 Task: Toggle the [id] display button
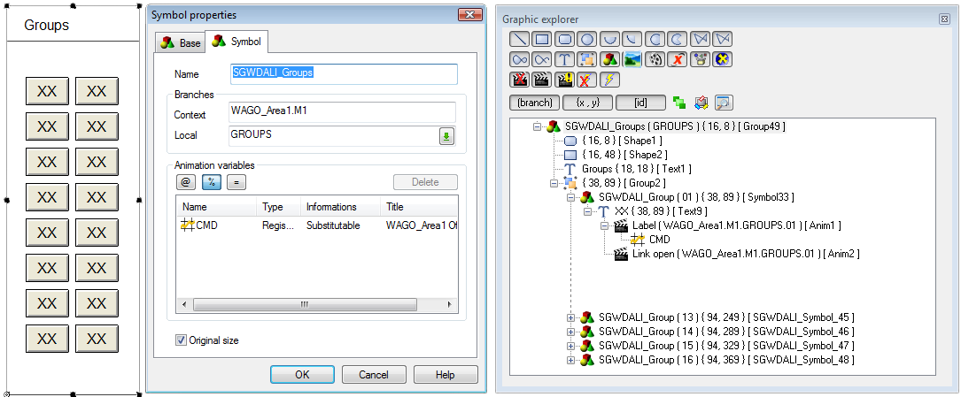pos(639,103)
